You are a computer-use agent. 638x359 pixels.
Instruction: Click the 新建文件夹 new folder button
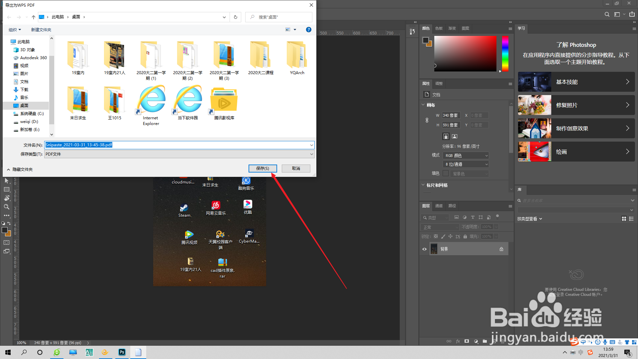[41, 30]
